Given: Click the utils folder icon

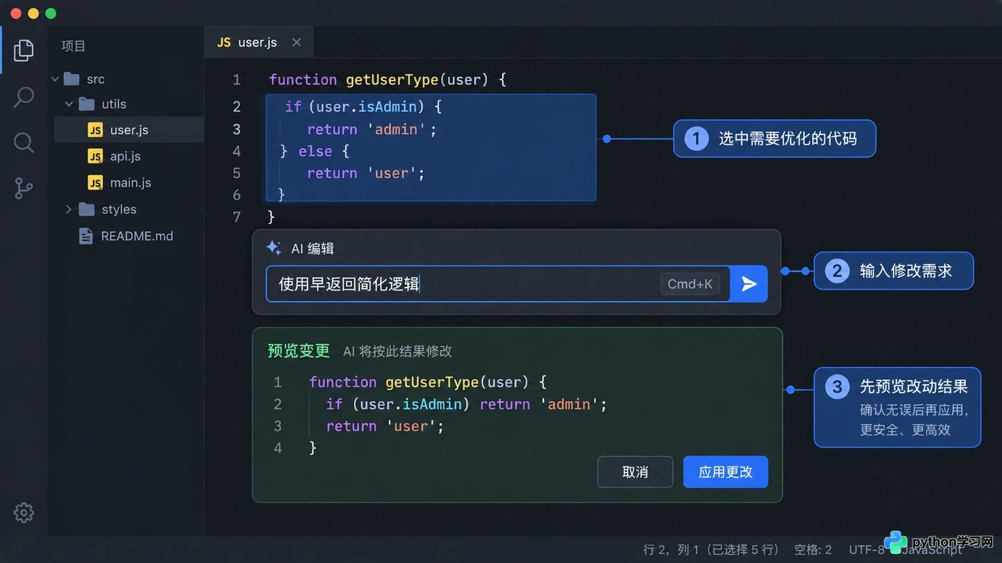Looking at the screenshot, I should click(x=87, y=104).
